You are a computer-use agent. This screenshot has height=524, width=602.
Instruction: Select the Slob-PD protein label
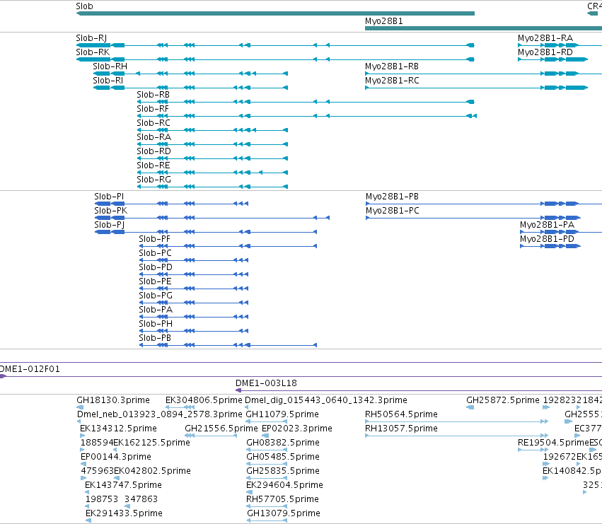point(156,267)
